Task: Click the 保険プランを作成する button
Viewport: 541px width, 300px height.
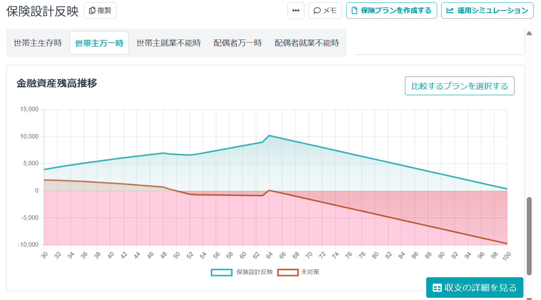Action: pos(391,10)
